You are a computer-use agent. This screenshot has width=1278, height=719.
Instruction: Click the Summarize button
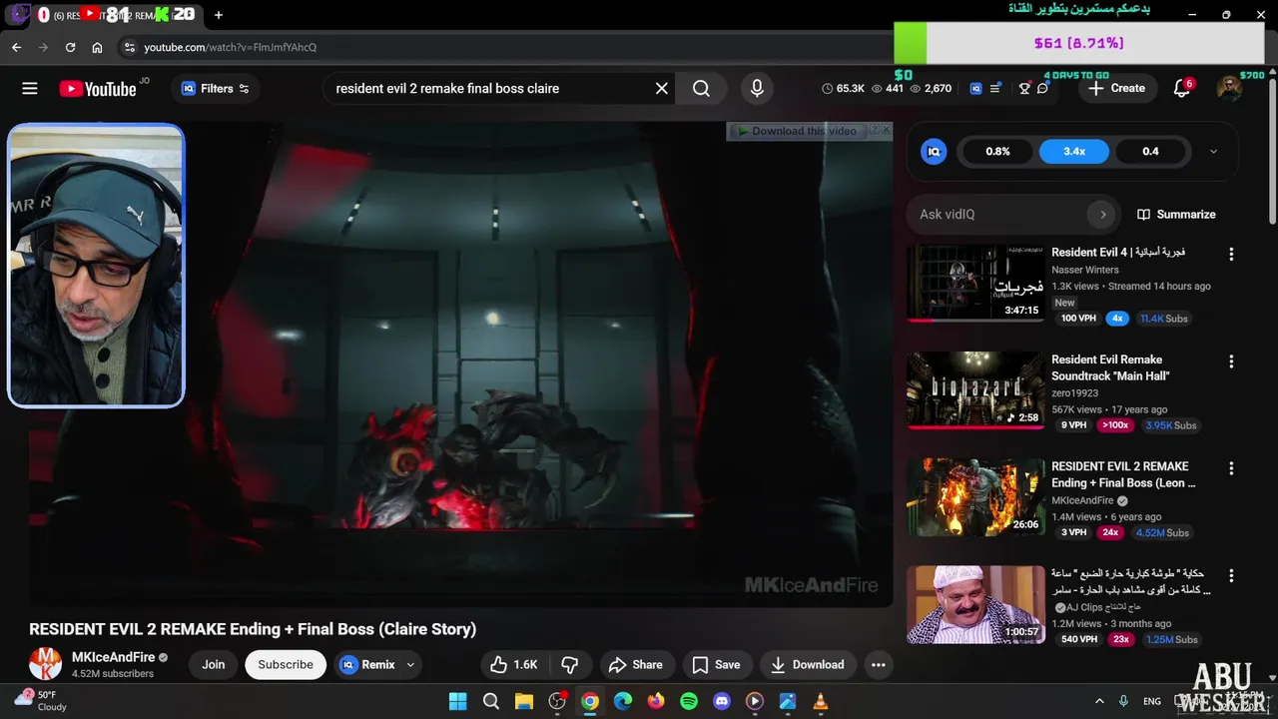pos(1176,214)
